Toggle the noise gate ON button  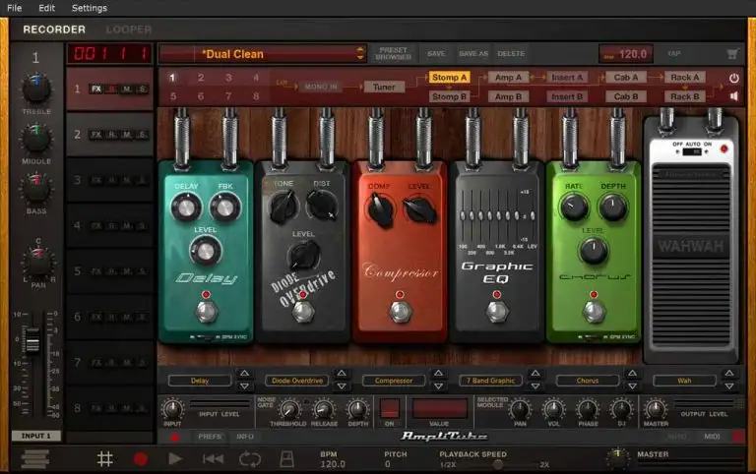[x=390, y=408]
